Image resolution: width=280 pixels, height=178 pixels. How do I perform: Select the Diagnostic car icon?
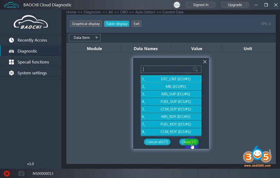point(12,51)
